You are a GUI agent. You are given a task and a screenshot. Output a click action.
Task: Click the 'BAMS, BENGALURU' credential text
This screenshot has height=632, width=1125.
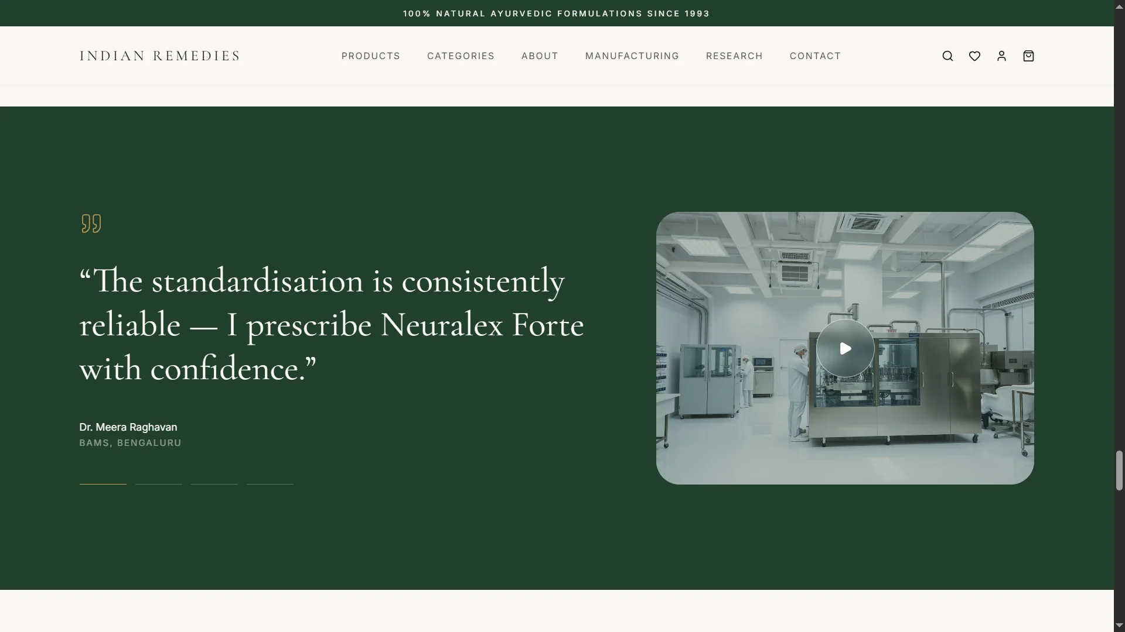(130, 443)
